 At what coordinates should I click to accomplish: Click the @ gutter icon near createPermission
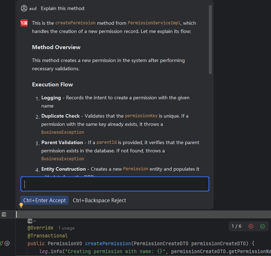click(x=7, y=243)
